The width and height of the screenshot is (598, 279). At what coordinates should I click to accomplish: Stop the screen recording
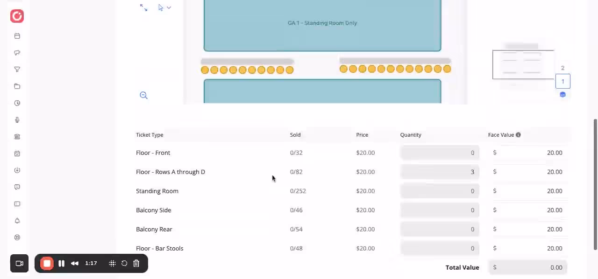[47, 264]
